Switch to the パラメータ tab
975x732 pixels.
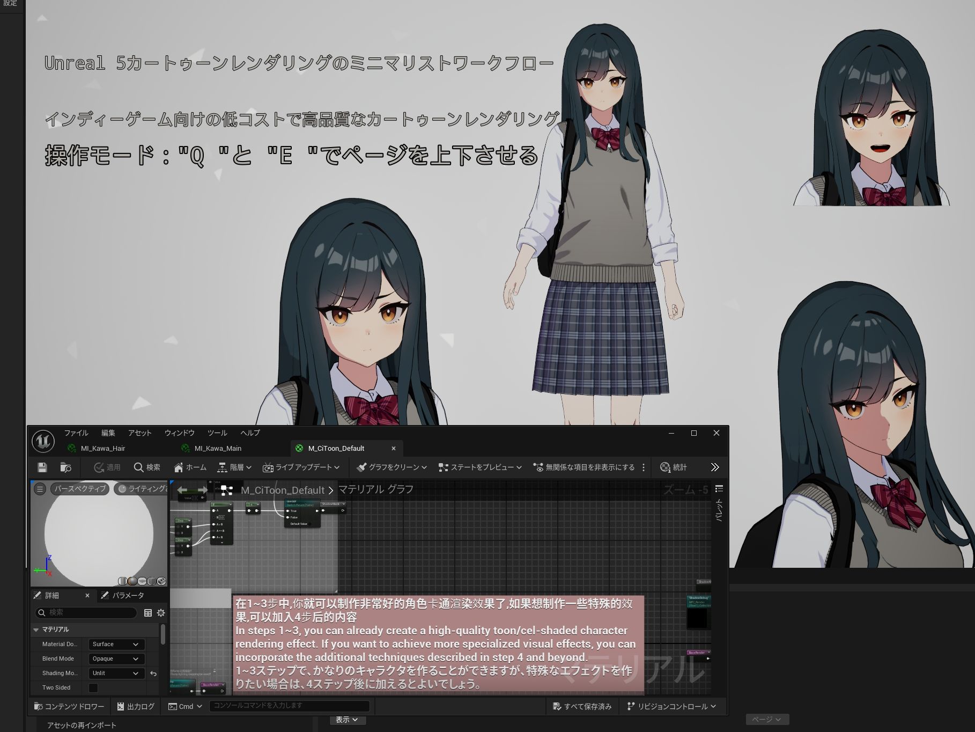point(123,595)
